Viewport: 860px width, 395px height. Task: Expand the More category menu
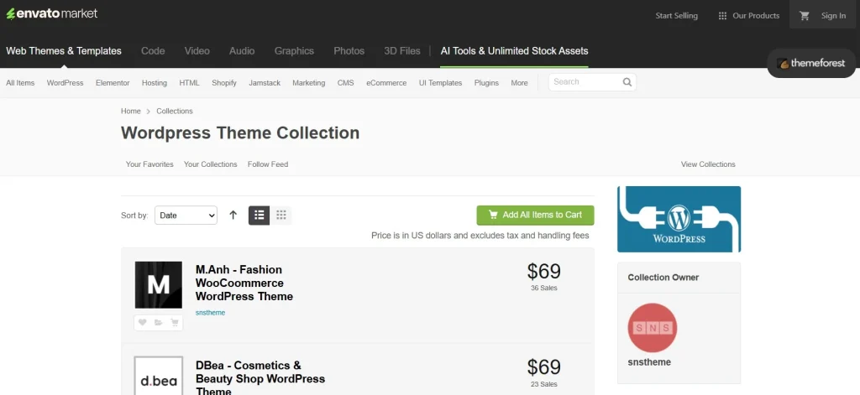tap(519, 83)
